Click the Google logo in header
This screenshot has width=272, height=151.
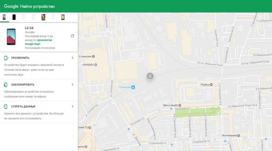(x=11, y=6)
